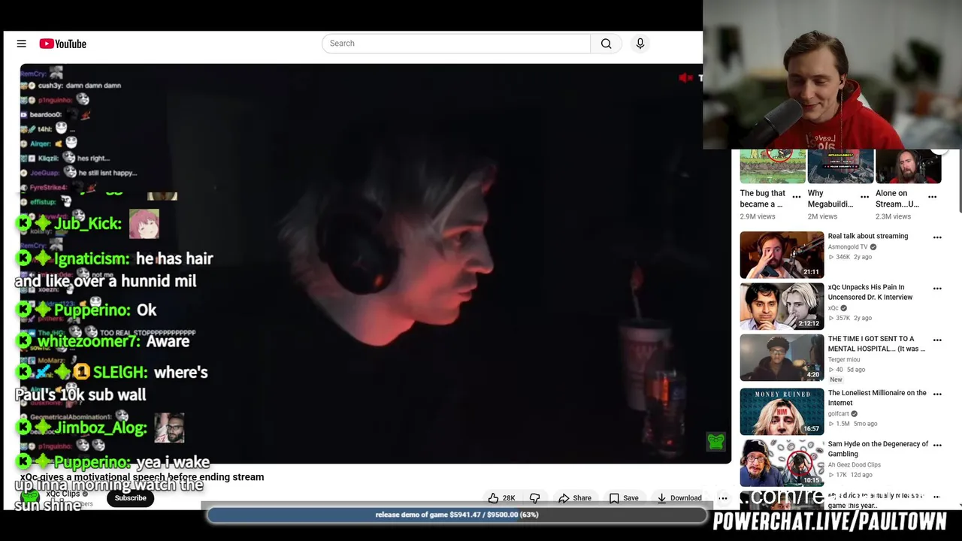Click the main video player area
The image size is (962, 541).
pos(376,263)
